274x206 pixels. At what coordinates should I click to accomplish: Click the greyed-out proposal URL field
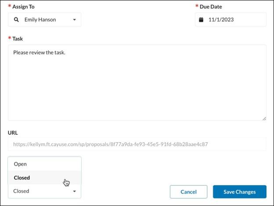pos(137,144)
